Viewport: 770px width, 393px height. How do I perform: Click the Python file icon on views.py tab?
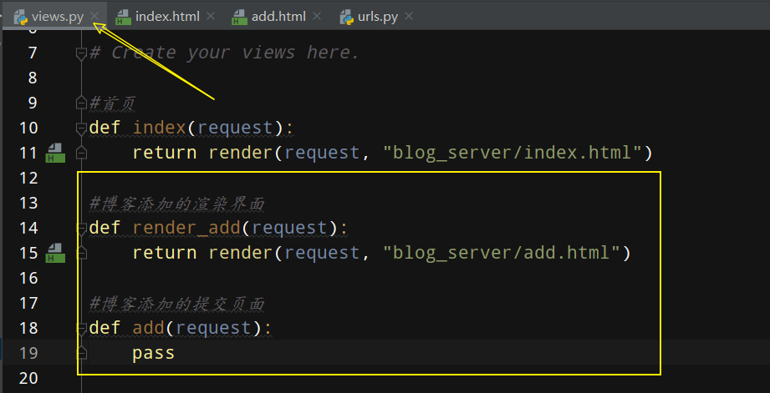[x=21, y=18]
